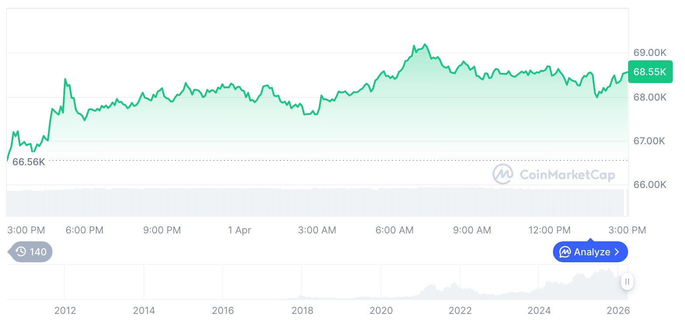Image resolution: width=685 pixels, height=320 pixels.
Task: Select 2020 on the history timeline
Action: pos(381,311)
